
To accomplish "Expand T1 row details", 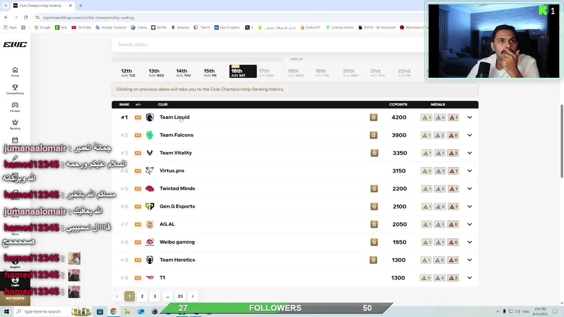I will click(x=469, y=278).
